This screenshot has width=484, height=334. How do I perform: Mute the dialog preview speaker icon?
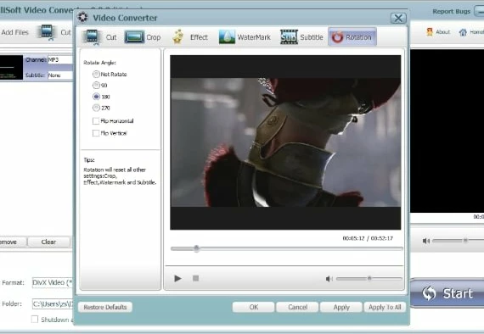tap(329, 279)
